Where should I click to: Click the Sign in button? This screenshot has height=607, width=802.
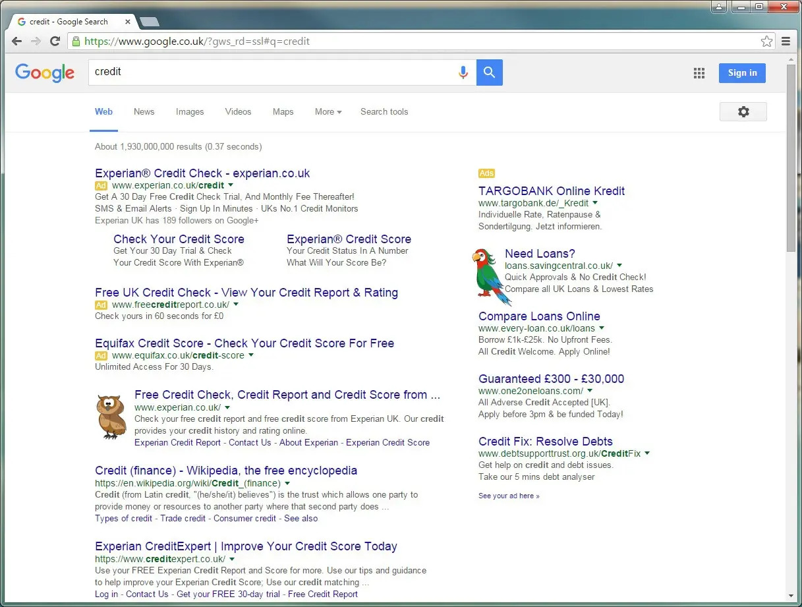[x=742, y=72]
